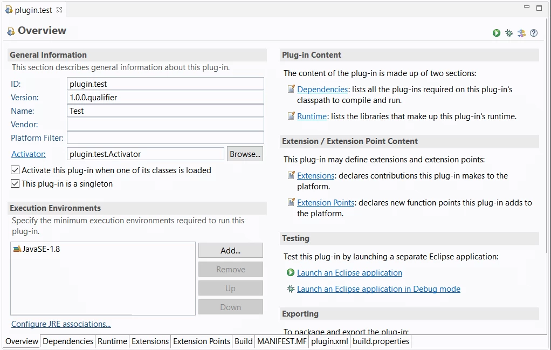
Task: Open the Activator link
Action: click(x=29, y=154)
